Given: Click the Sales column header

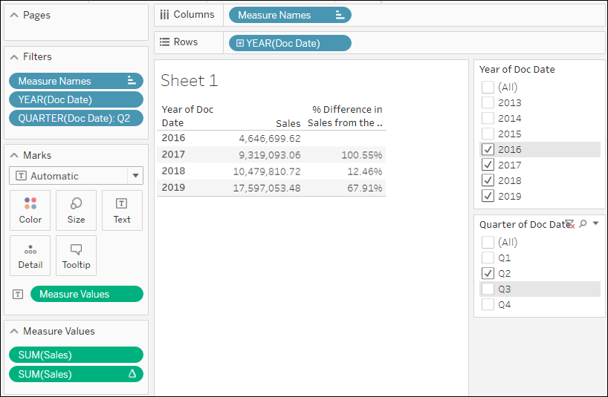Looking at the screenshot, I should pos(288,123).
